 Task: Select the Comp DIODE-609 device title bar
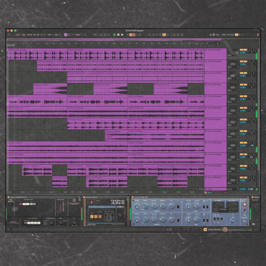coord(190,197)
